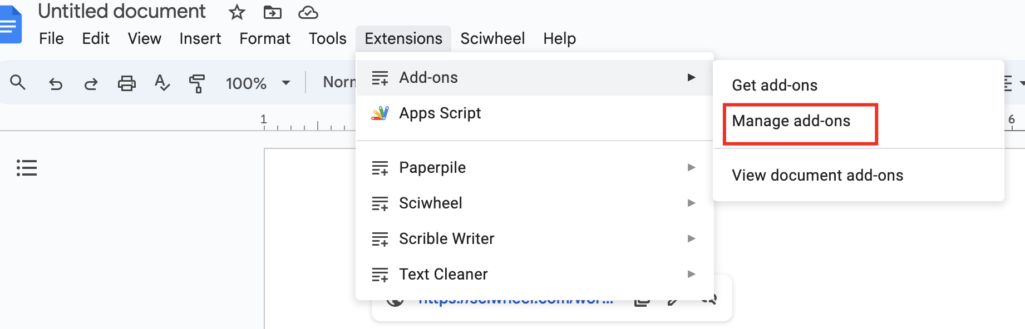Select the Add-ons menu entry

click(x=534, y=77)
